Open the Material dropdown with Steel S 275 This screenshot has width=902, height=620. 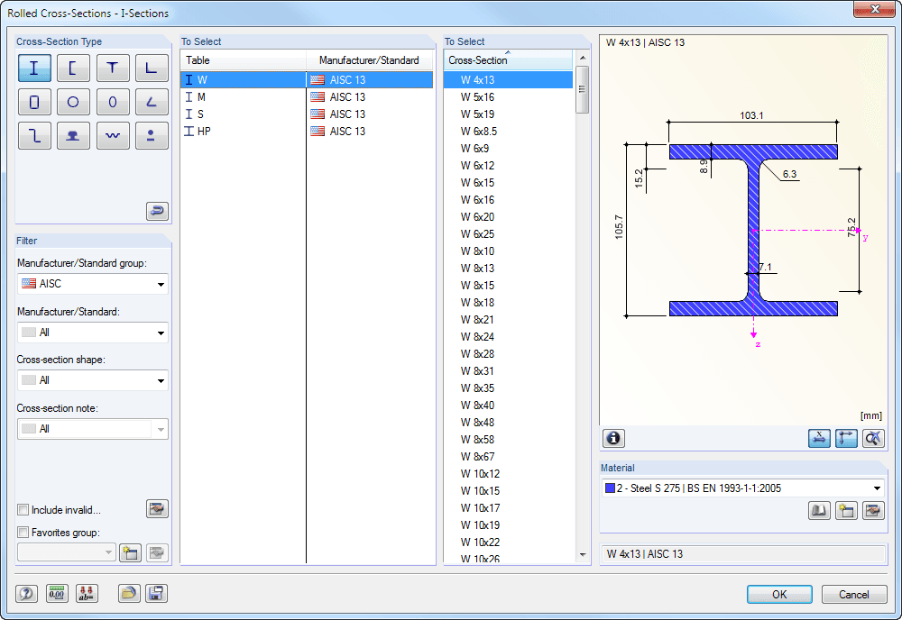742,488
